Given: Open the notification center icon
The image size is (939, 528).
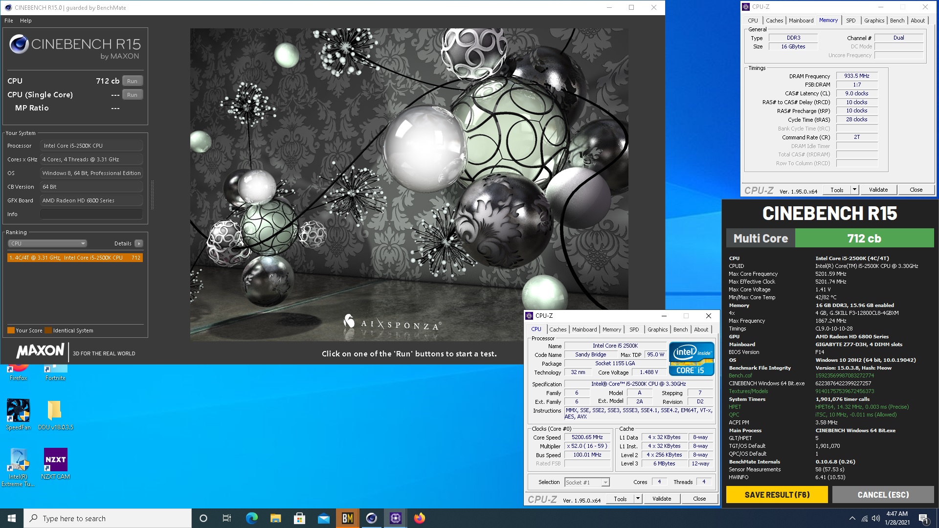Looking at the screenshot, I should [x=923, y=518].
